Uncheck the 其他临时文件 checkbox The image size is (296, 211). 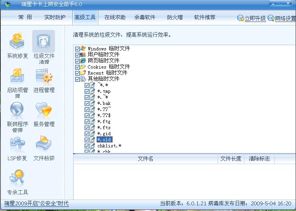(x=77, y=79)
